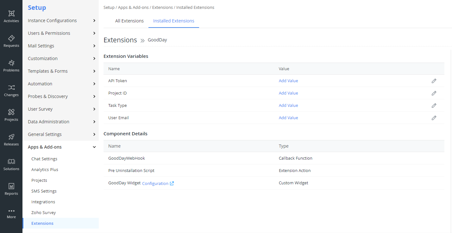
Task: Open More options in sidebar
Action: pos(11,213)
